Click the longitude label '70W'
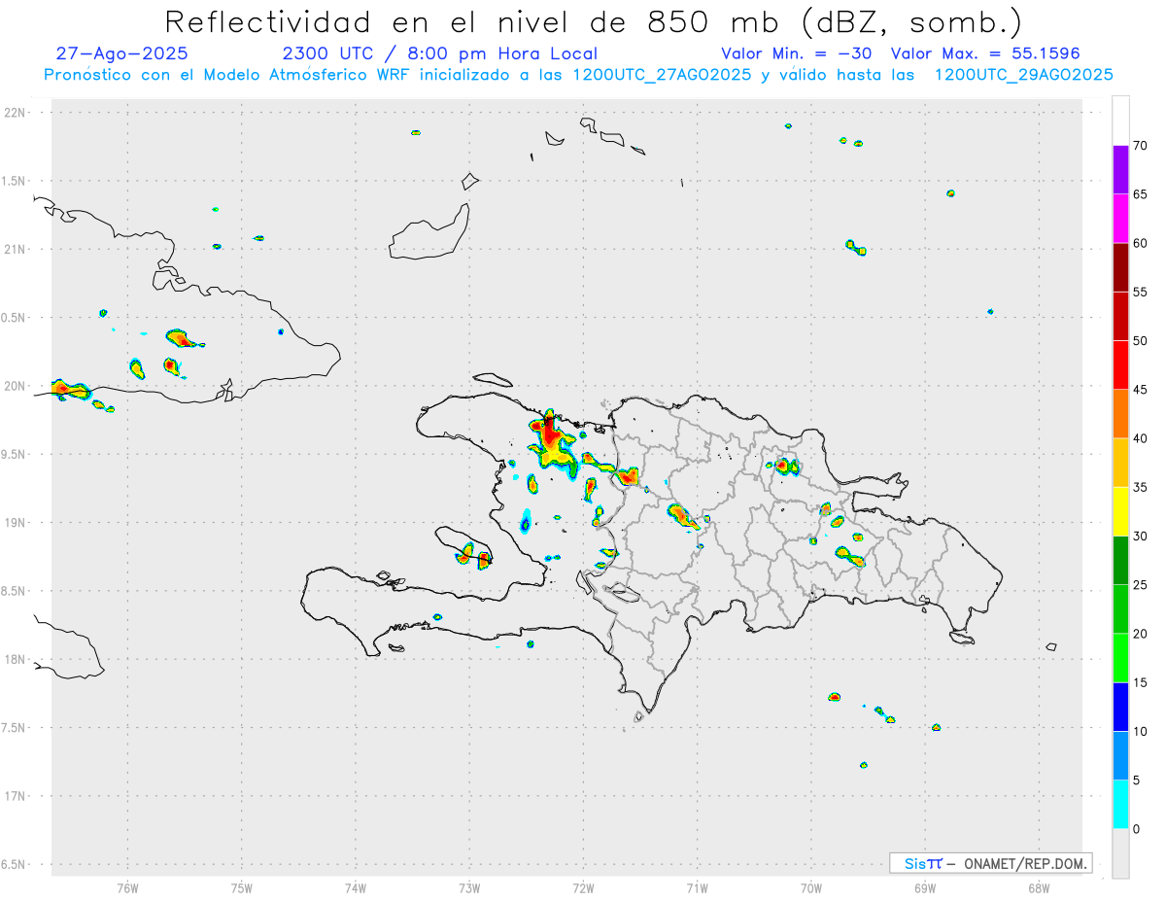 [x=811, y=888]
